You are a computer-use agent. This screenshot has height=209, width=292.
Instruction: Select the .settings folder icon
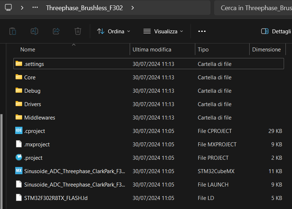[19, 64]
